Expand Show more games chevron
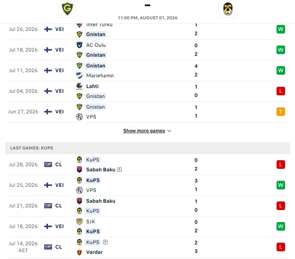Image resolution: width=295 pixels, height=259 pixels. point(169,131)
